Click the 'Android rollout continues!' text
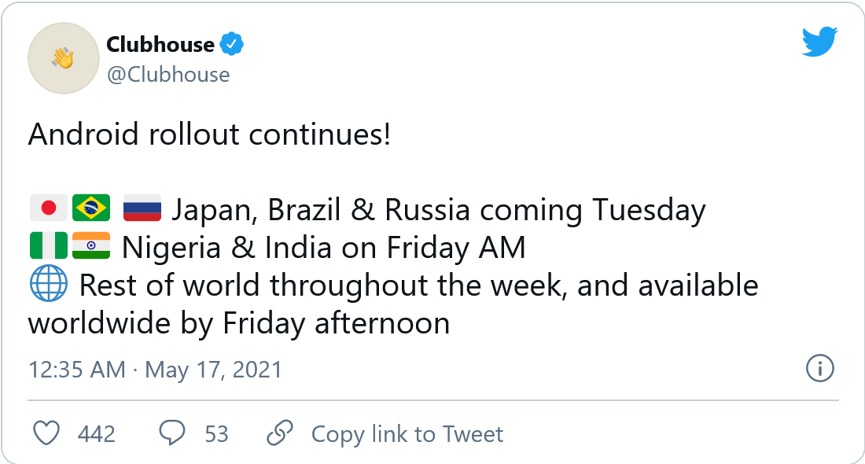Screen dimensions: 865x464 tap(210, 134)
